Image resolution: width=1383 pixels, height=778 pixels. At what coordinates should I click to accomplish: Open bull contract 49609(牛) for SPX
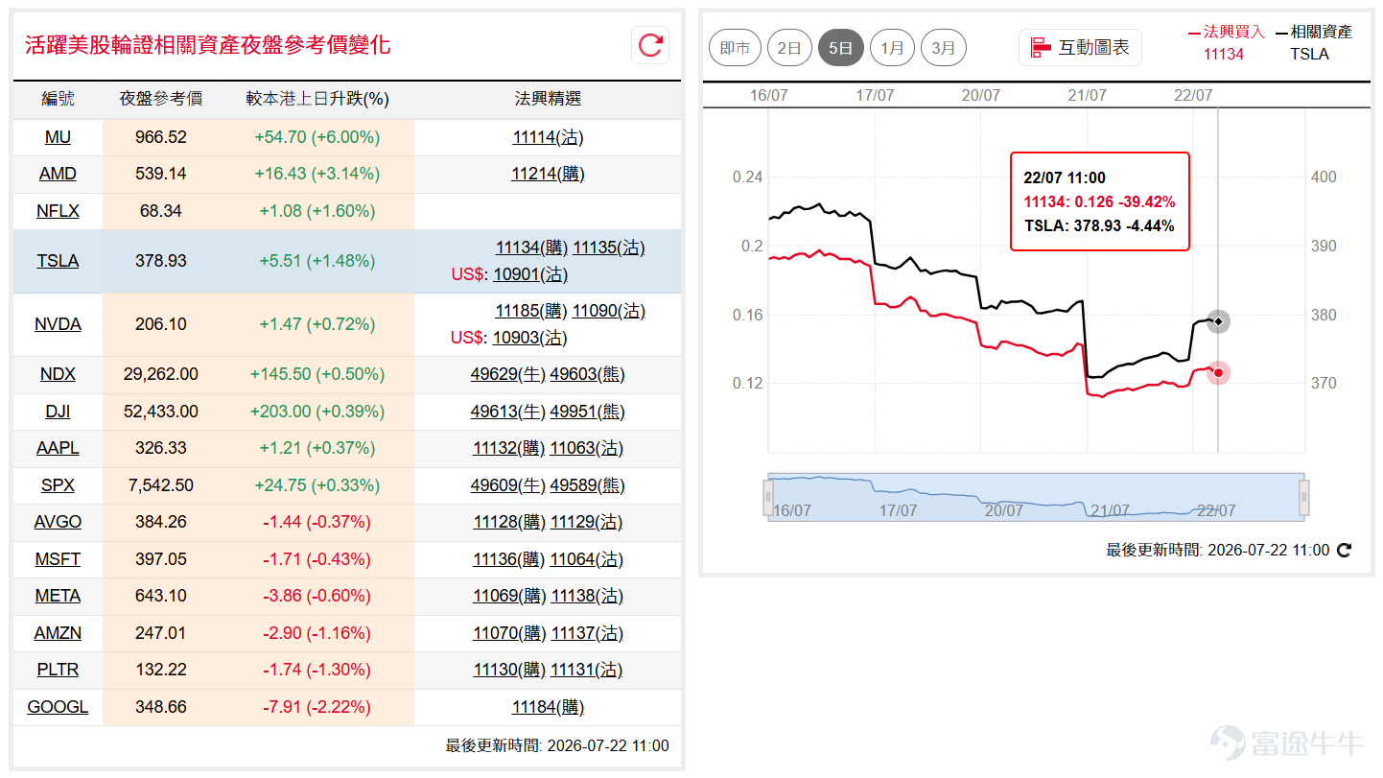coord(507,485)
